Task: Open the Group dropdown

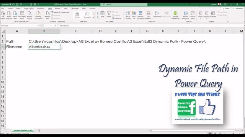Action: click(201, 15)
